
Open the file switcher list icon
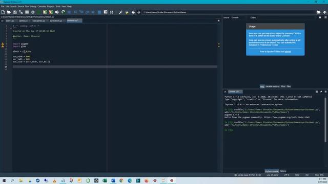pos(27,12)
